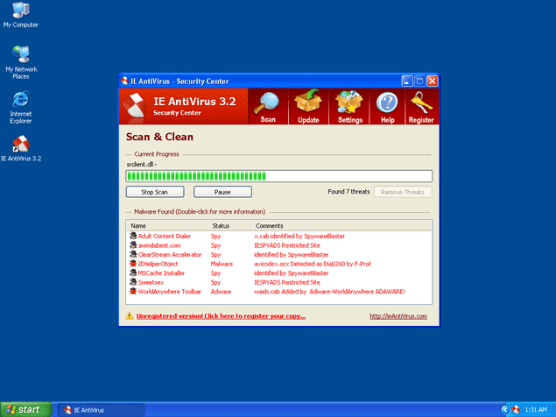
Task: Click the Help question mark icon
Action: pyautogui.click(x=387, y=104)
